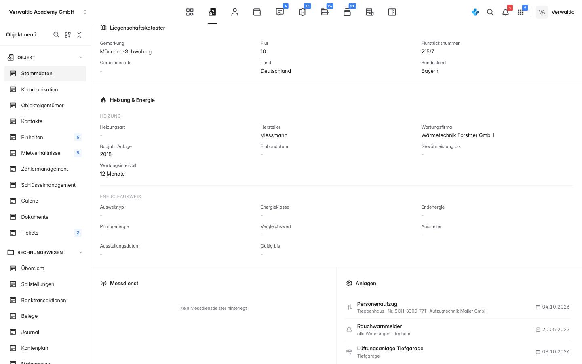Toggle the side panel layout icon

click(392, 12)
